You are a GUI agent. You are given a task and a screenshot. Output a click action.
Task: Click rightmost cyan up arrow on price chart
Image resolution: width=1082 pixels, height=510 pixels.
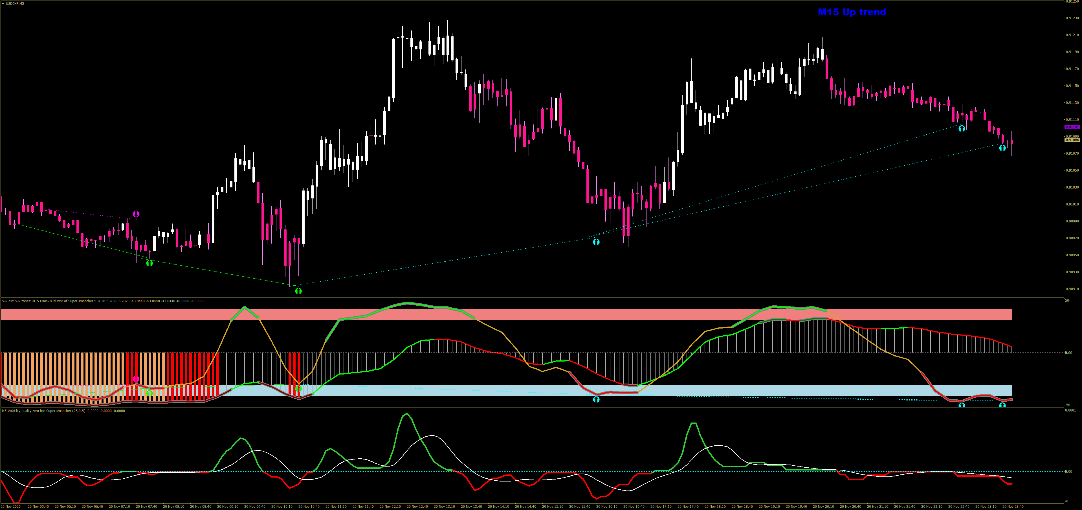[x=1002, y=148]
